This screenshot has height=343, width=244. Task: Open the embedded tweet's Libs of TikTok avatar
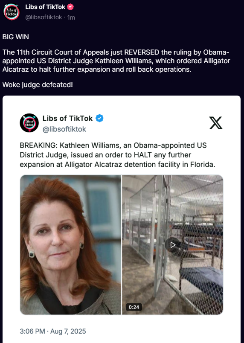click(29, 123)
